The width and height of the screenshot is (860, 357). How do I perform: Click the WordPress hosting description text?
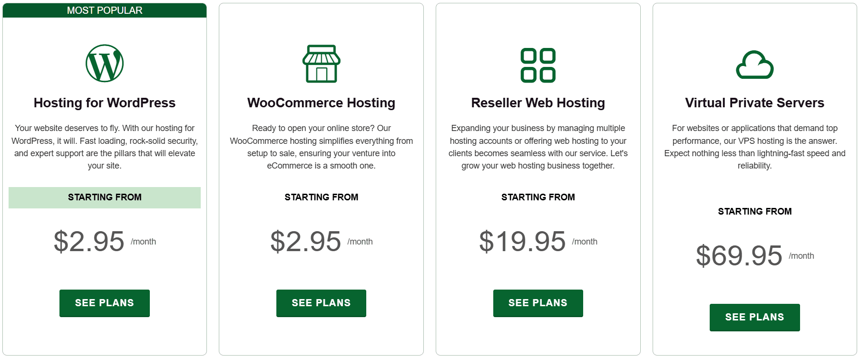point(105,147)
